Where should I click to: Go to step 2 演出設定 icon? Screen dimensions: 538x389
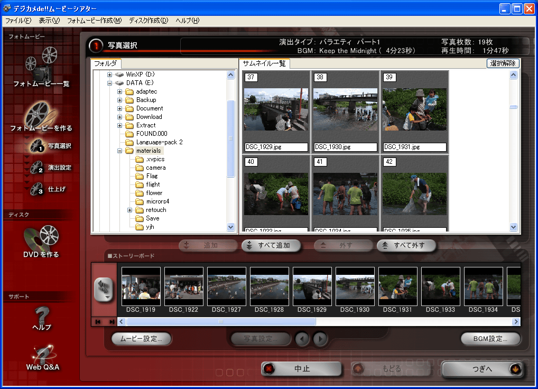pyautogui.click(x=36, y=168)
